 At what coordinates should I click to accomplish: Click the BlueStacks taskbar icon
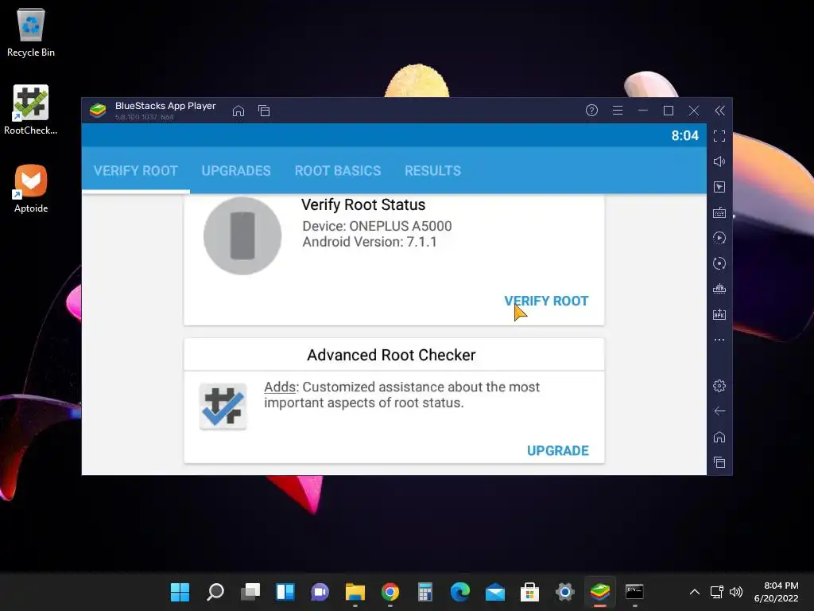[599, 592]
